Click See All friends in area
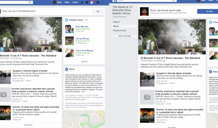This screenshot has height=128, width=218. [84, 61]
